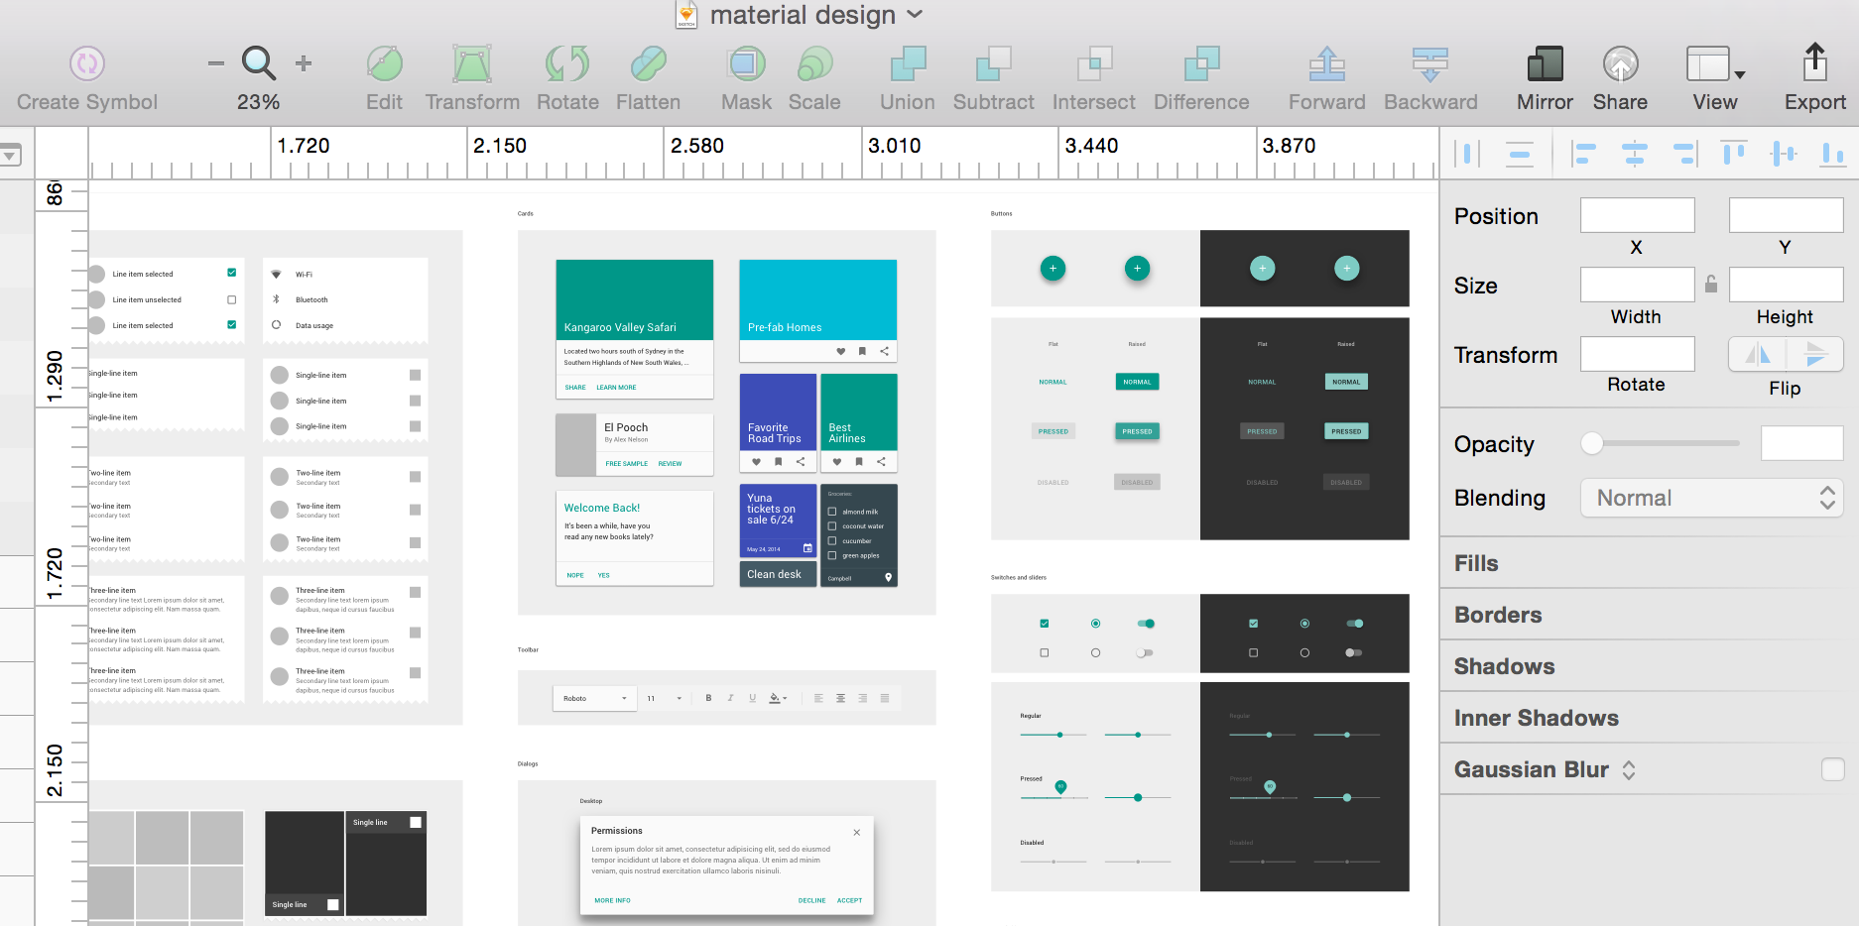Toggle the size aspect ratio lock
The height and width of the screenshot is (926, 1859).
coord(1711,285)
